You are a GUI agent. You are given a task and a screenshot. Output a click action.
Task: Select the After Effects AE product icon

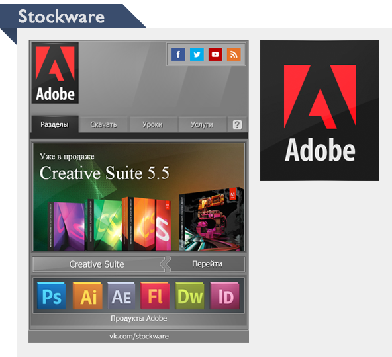click(x=121, y=296)
